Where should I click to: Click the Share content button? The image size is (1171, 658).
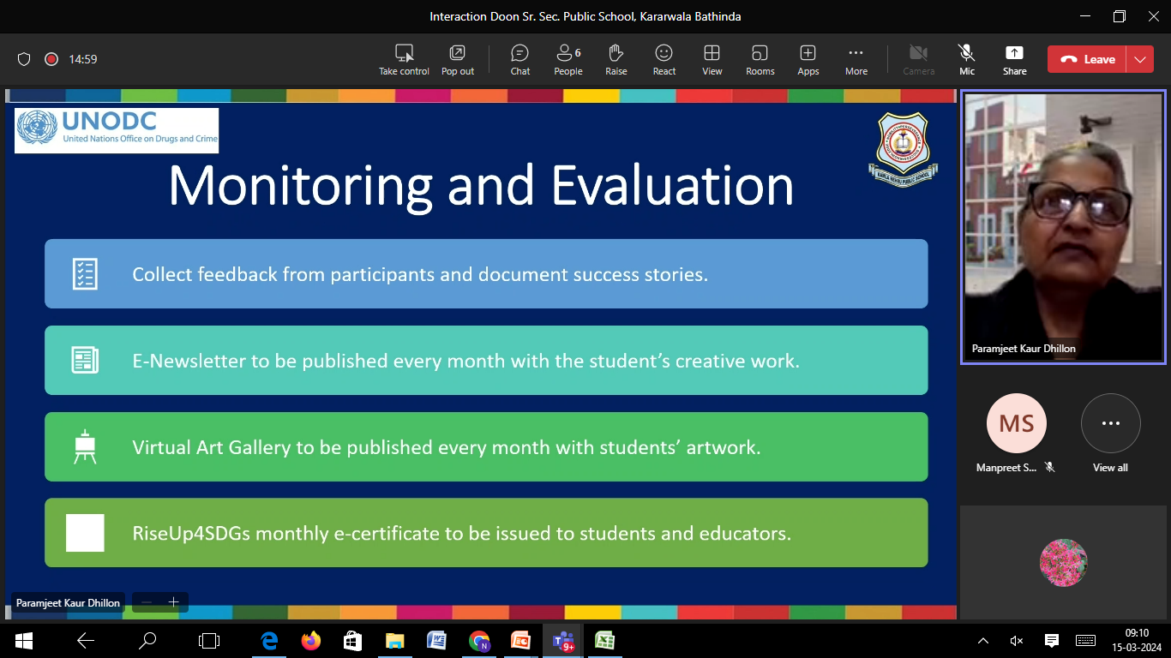tap(1014, 59)
